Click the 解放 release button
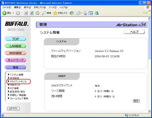This screenshot has width=152, height=118. click(x=136, y=101)
